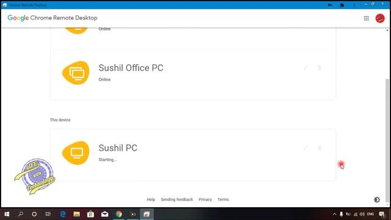Edit the Sushil PC device name
Screen dimensions: 391x220
[x=305, y=148]
